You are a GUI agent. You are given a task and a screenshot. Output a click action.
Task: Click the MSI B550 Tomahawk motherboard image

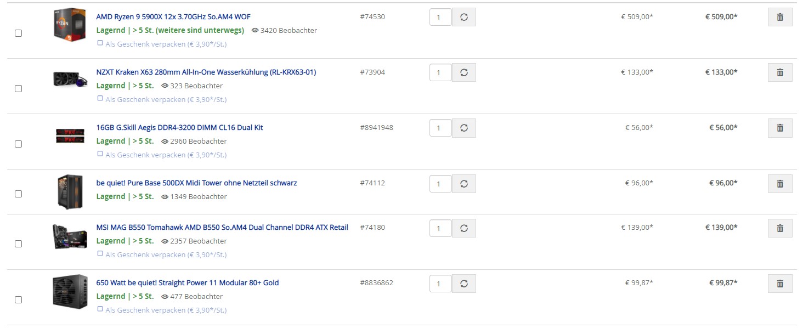tap(70, 236)
